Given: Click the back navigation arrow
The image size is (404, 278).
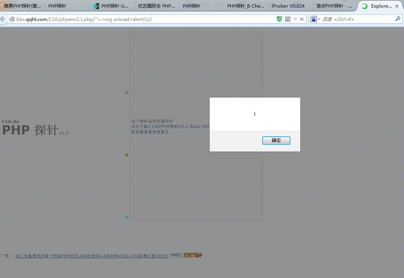Looking at the screenshot, I should (x=3, y=19).
